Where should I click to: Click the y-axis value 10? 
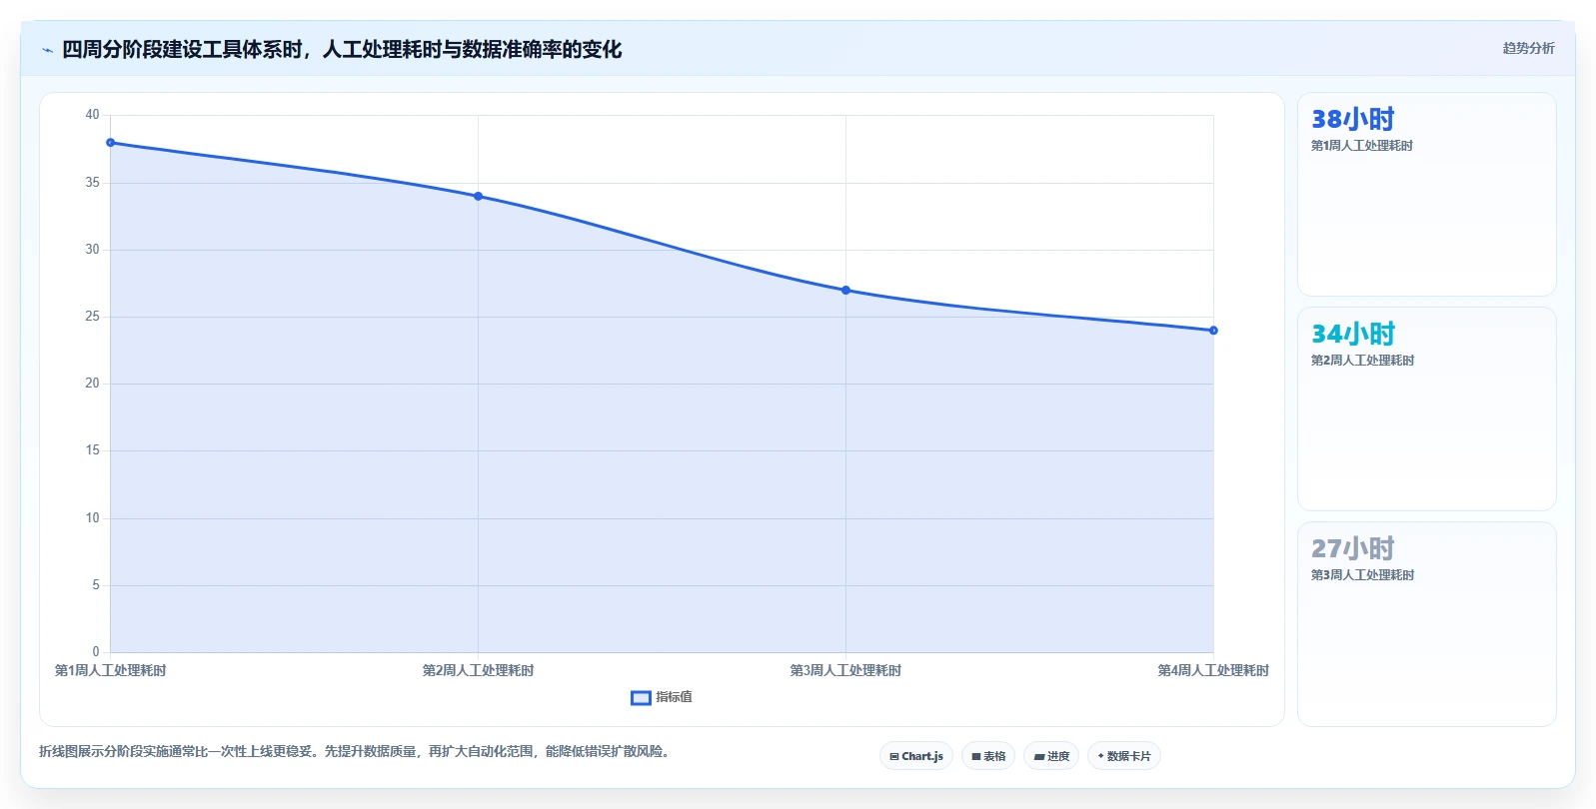pyautogui.click(x=92, y=518)
